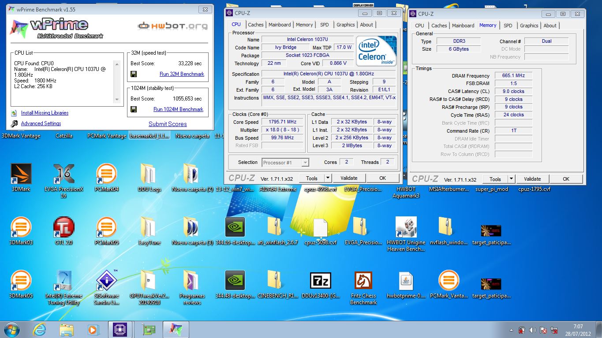This screenshot has height=338, width=602.
Task: Click the CPU-Z taskbar button
Action: (x=120, y=329)
